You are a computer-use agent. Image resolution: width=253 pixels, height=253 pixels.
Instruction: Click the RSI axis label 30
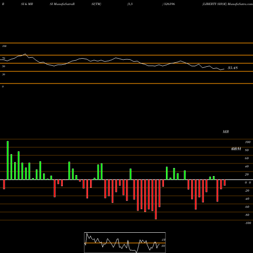tap(4, 74)
